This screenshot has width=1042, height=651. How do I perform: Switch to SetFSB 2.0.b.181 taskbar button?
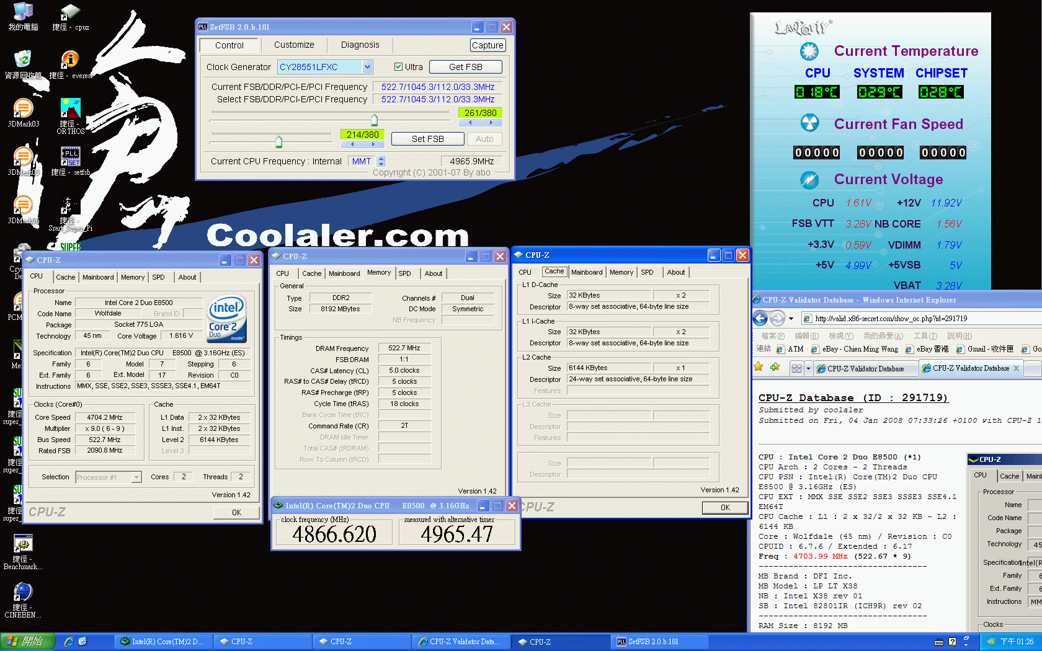pos(660,642)
